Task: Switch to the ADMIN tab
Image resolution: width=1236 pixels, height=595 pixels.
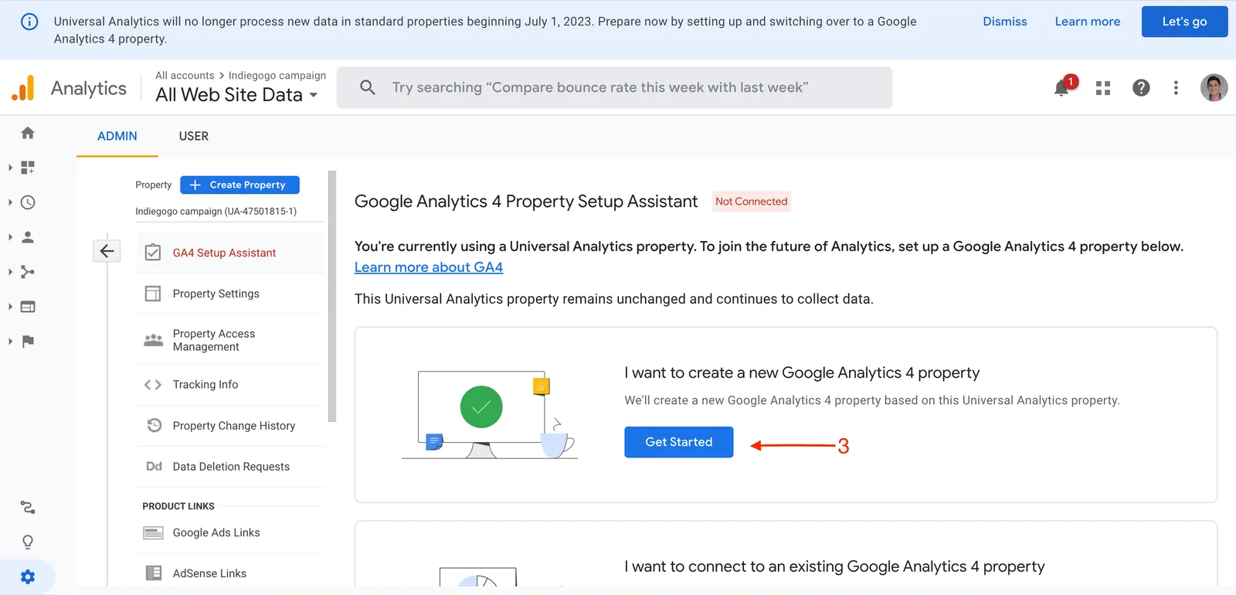Action: [117, 136]
